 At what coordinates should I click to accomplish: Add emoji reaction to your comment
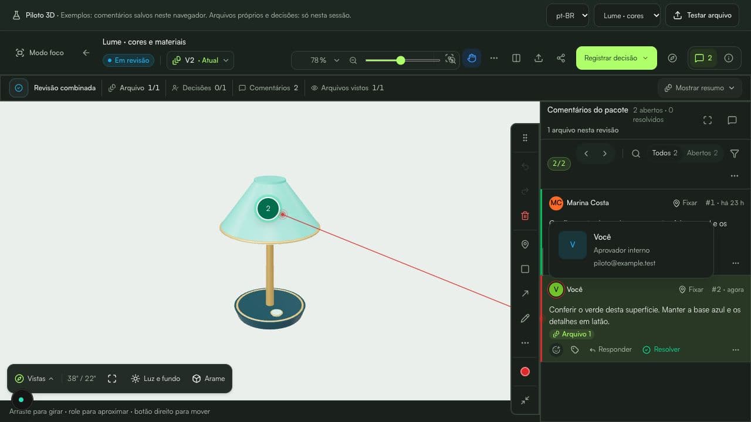point(556,350)
